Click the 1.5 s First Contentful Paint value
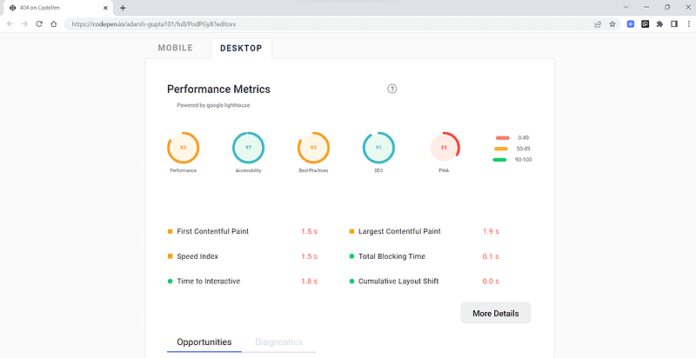Screen dimensions: 696x358 [310, 231]
